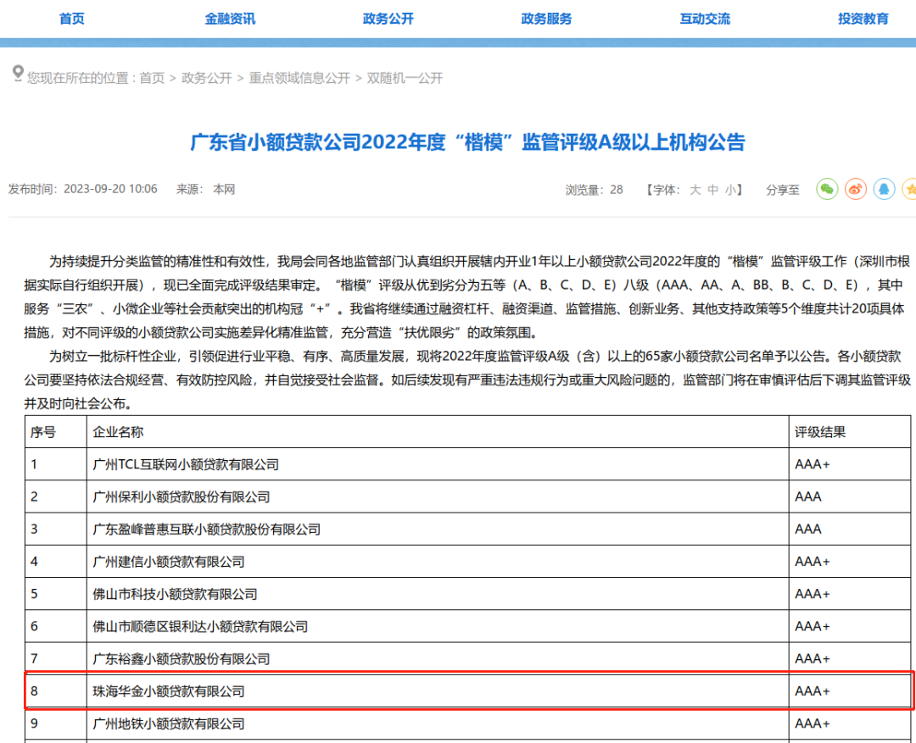Share the article to Sina Weibo
Screen dimensions: 916x743
pyautogui.click(x=856, y=189)
